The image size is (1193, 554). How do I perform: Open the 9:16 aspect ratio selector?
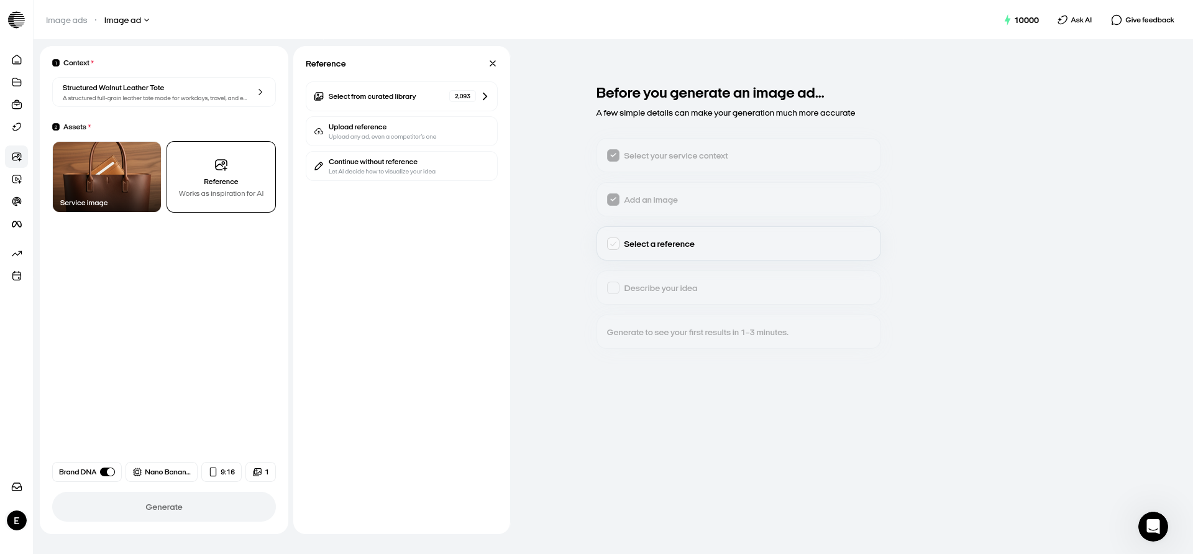pyautogui.click(x=222, y=472)
